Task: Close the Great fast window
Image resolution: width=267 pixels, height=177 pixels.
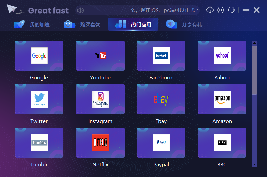Action: coord(257,10)
